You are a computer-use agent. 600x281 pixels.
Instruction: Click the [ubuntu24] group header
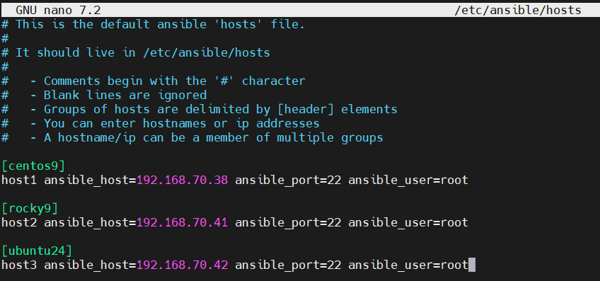(x=37, y=251)
